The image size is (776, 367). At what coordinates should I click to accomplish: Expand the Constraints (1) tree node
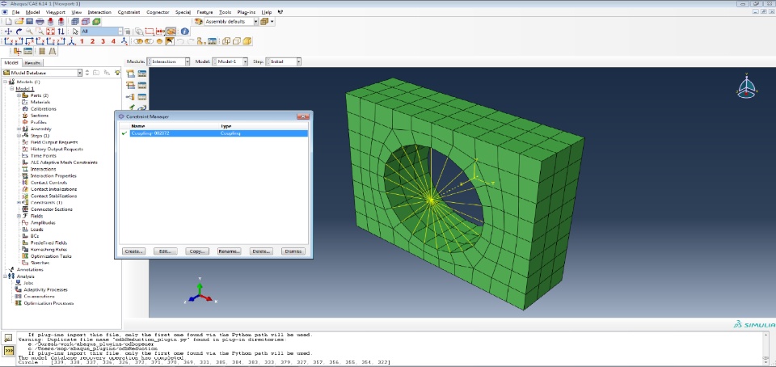(19, 202)
